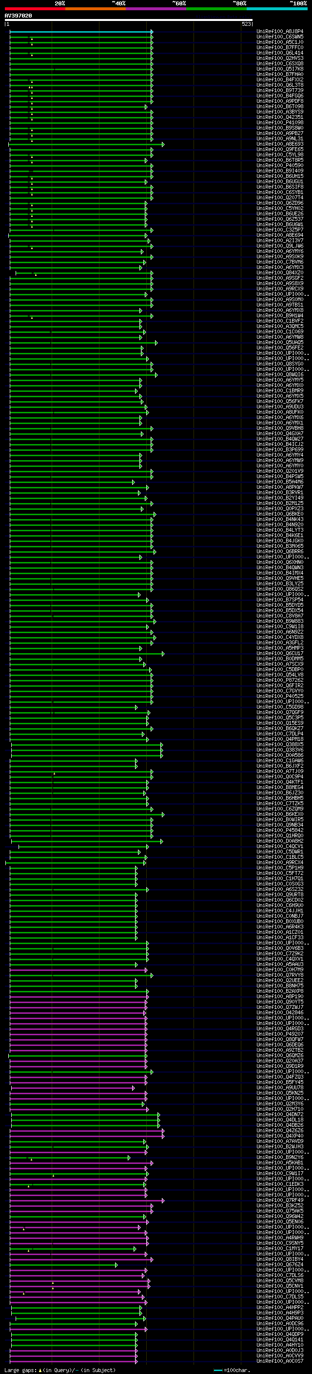This screenshot has height=1374, width=312.
Task: Open hit UniRef100_D0A8H2
Action: 280,841
